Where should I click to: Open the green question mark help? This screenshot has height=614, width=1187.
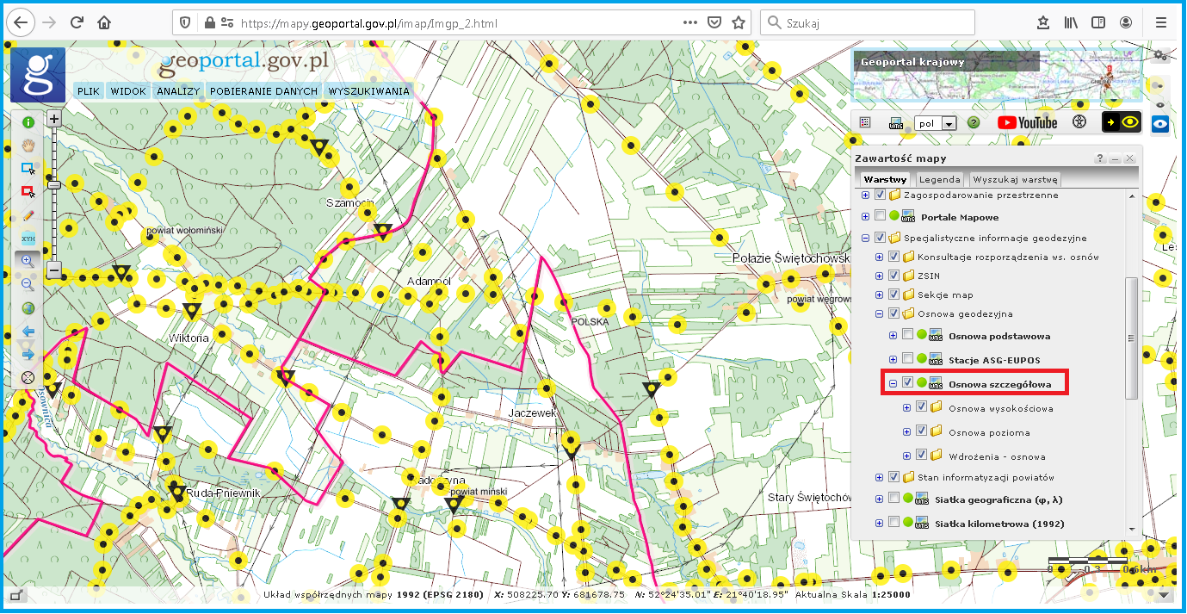point(974,123)
